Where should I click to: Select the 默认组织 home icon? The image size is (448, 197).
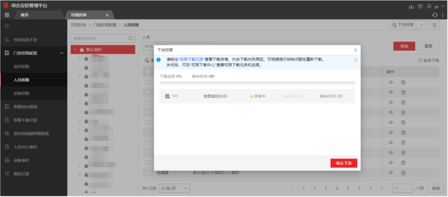pyautogui.click(x=82, y=50)
